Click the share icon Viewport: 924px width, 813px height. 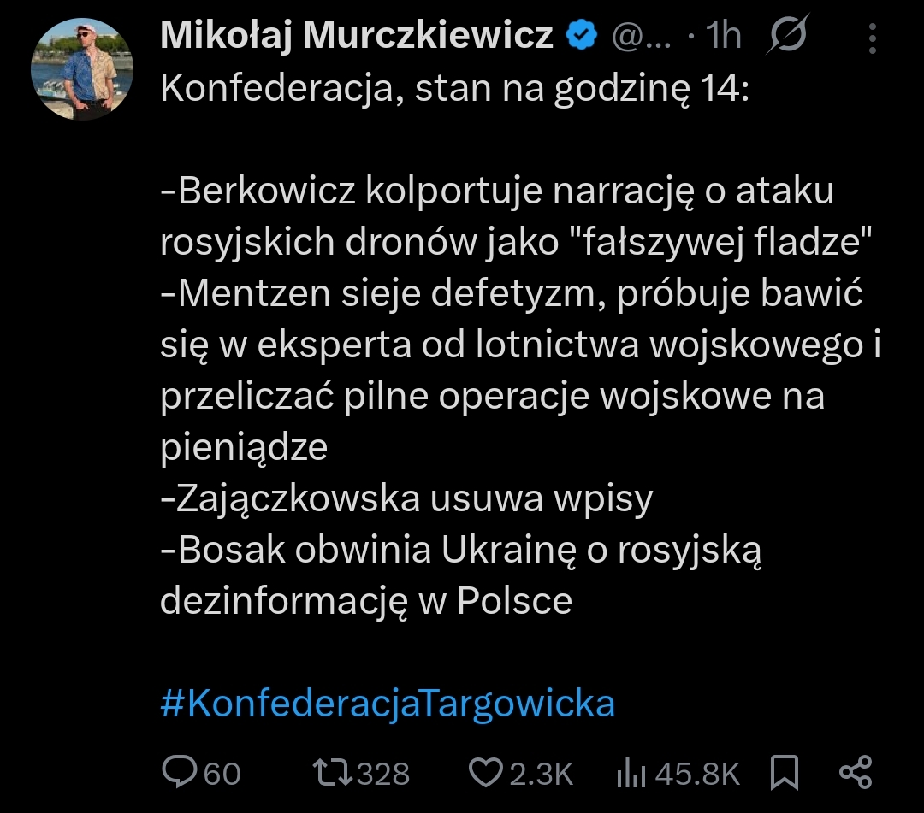pyautogui.click(x=856, y=773)
